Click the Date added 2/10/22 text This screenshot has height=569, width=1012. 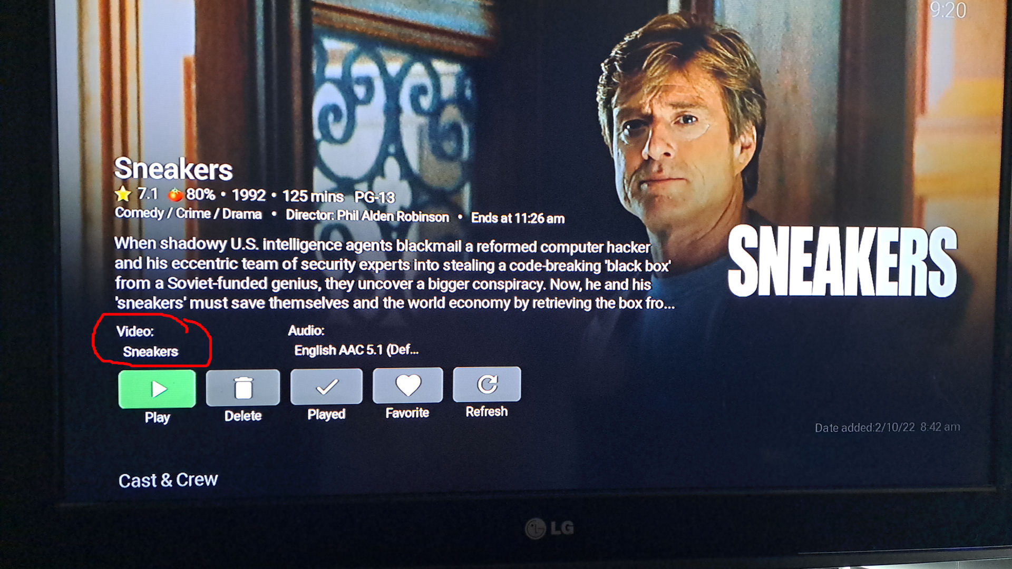click(x=888, y=427)
